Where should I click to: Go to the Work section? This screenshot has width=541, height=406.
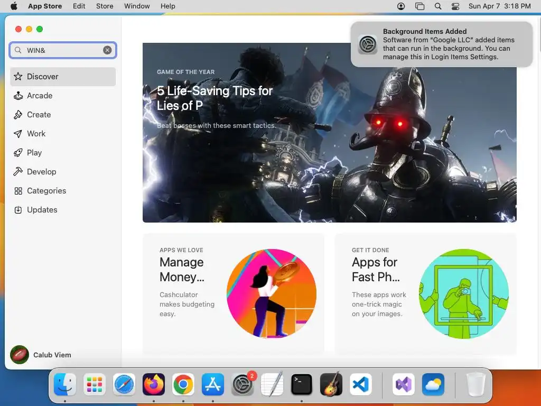[63, 134]
